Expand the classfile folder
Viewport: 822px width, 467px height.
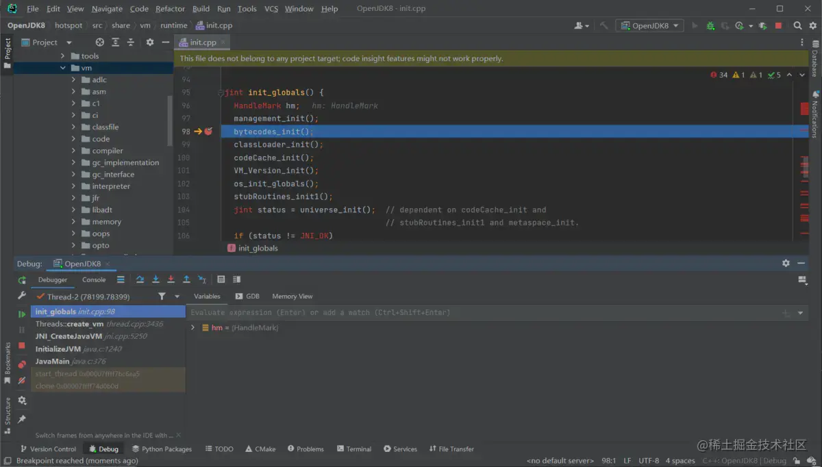(x=74, y=127)
